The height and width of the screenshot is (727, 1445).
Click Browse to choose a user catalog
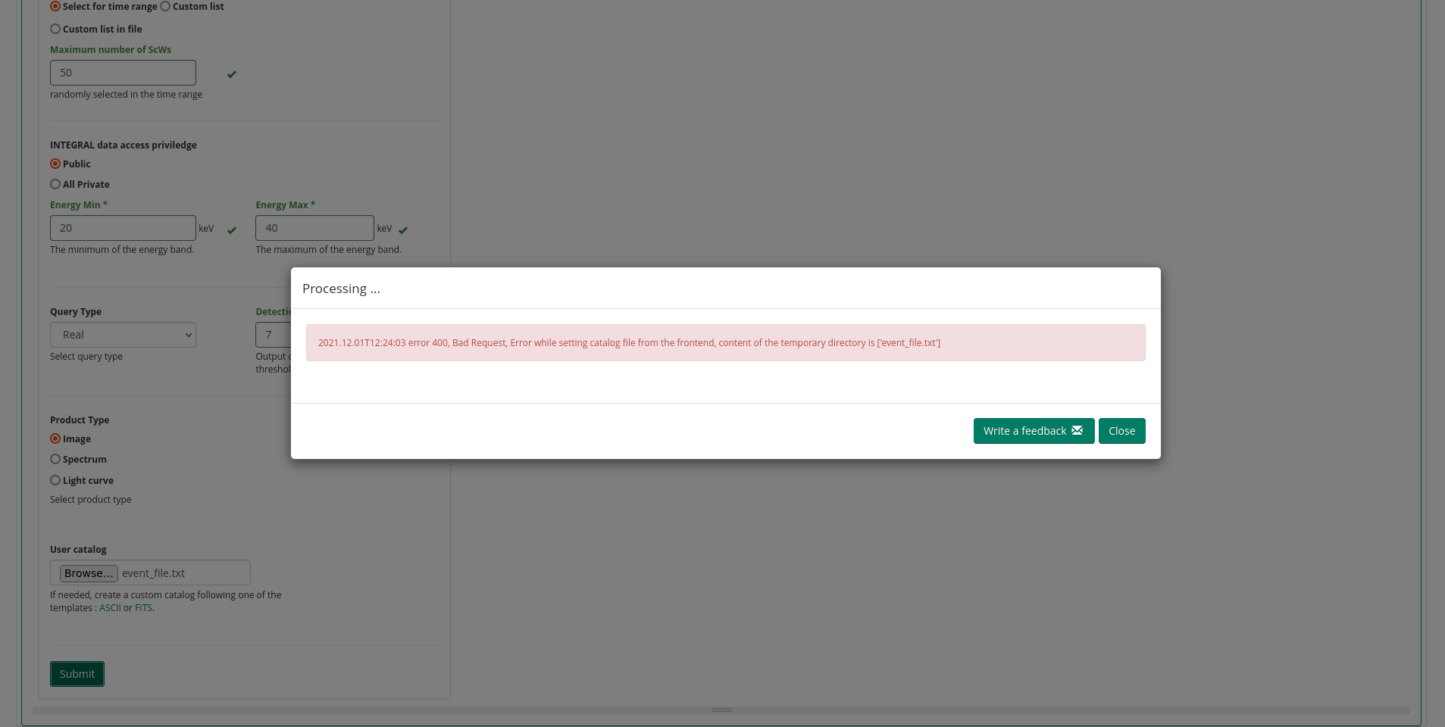click(88, 573)
